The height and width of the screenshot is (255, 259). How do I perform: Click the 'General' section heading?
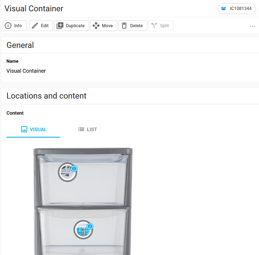click(x=20, y=45)
